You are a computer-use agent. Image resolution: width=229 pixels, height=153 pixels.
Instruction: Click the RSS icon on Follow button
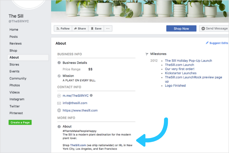tap(58, 29)
